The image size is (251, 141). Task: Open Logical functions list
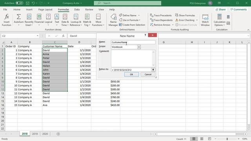48,20
